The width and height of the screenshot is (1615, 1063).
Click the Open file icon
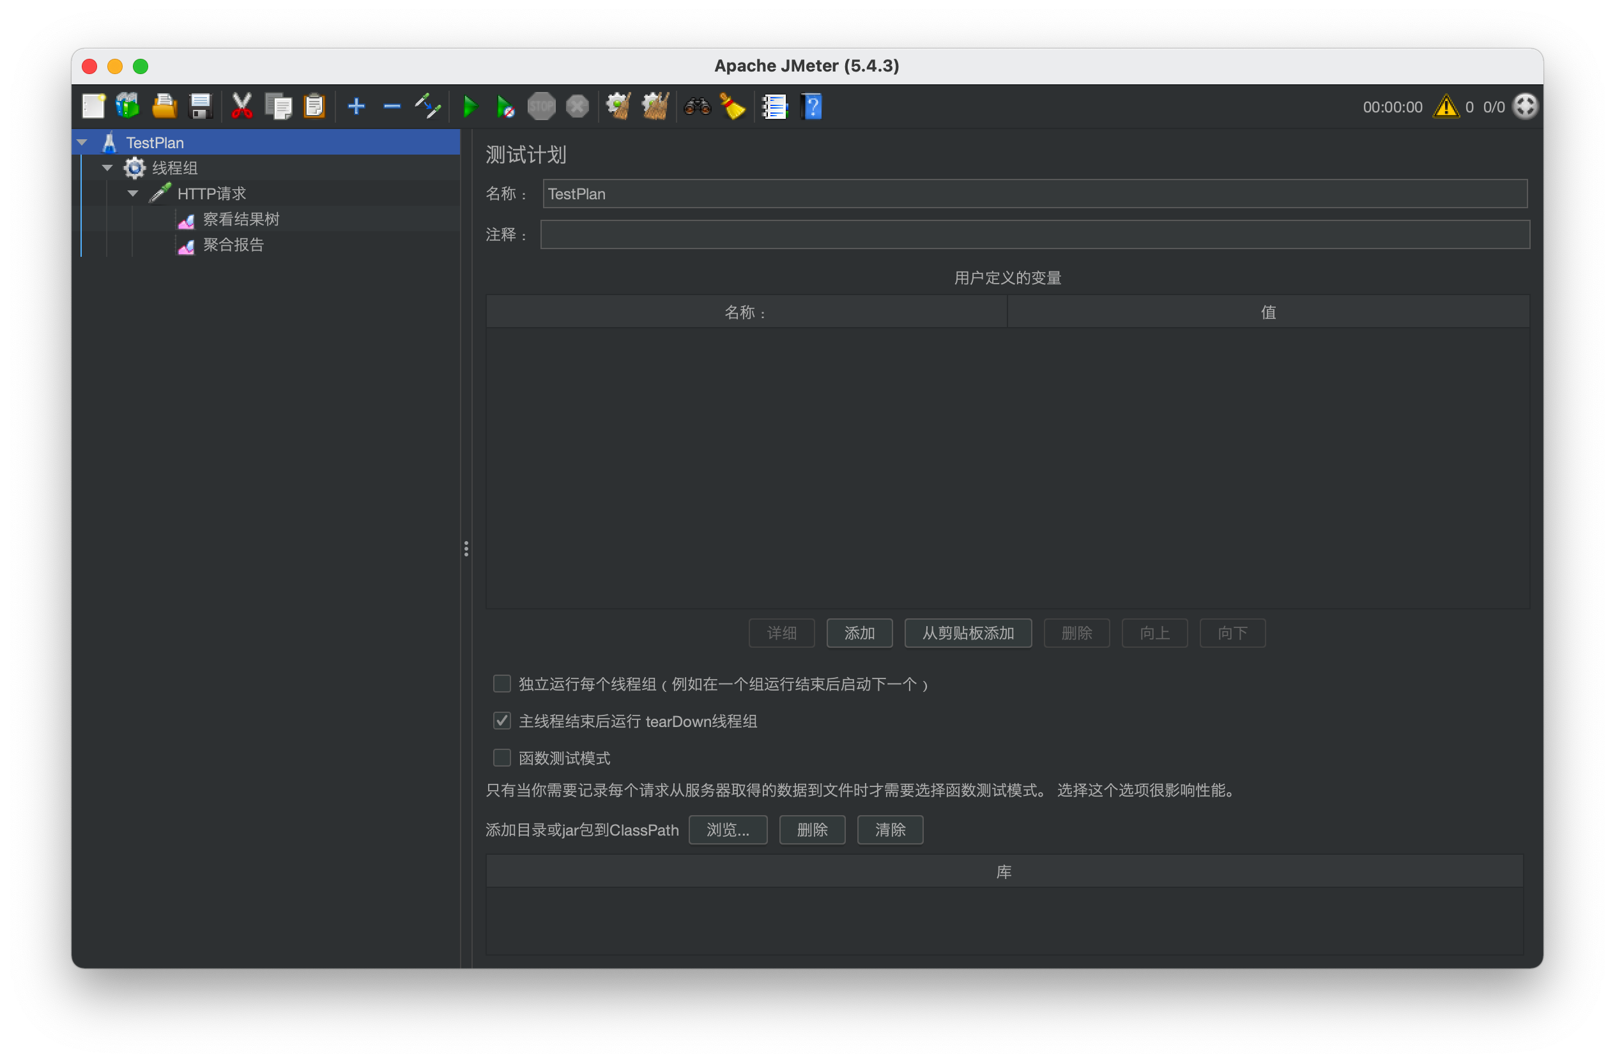tap(164, 107)
